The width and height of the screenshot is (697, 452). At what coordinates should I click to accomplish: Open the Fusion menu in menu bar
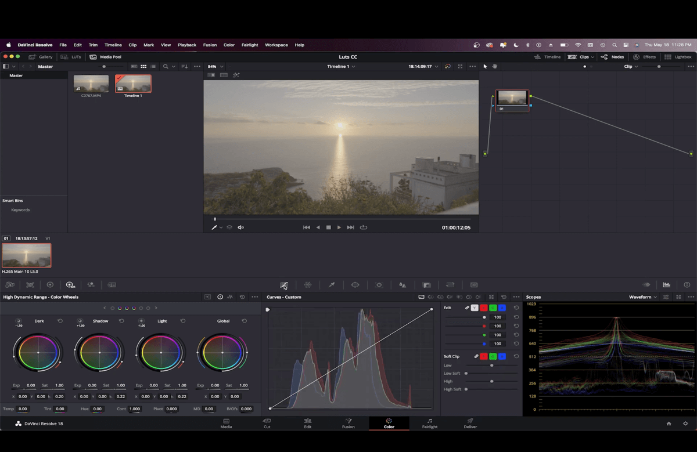pyautogui.click(x=210, y=45)
